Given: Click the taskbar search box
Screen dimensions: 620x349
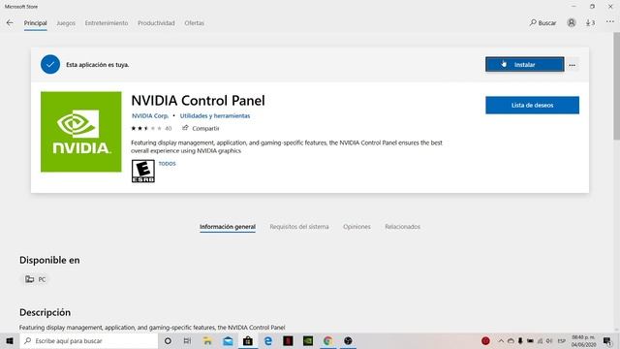Looking at the screenshot, I should [x=89, y=340].
